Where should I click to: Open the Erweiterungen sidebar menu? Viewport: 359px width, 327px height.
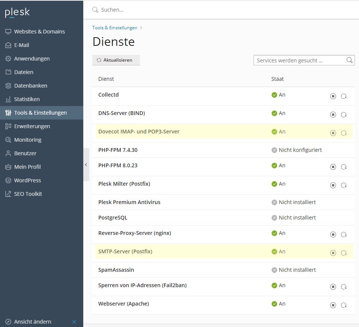[32, 126]
